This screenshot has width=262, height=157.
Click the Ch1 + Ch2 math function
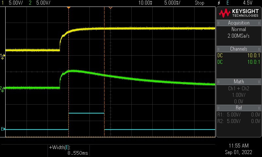[239, 88]
